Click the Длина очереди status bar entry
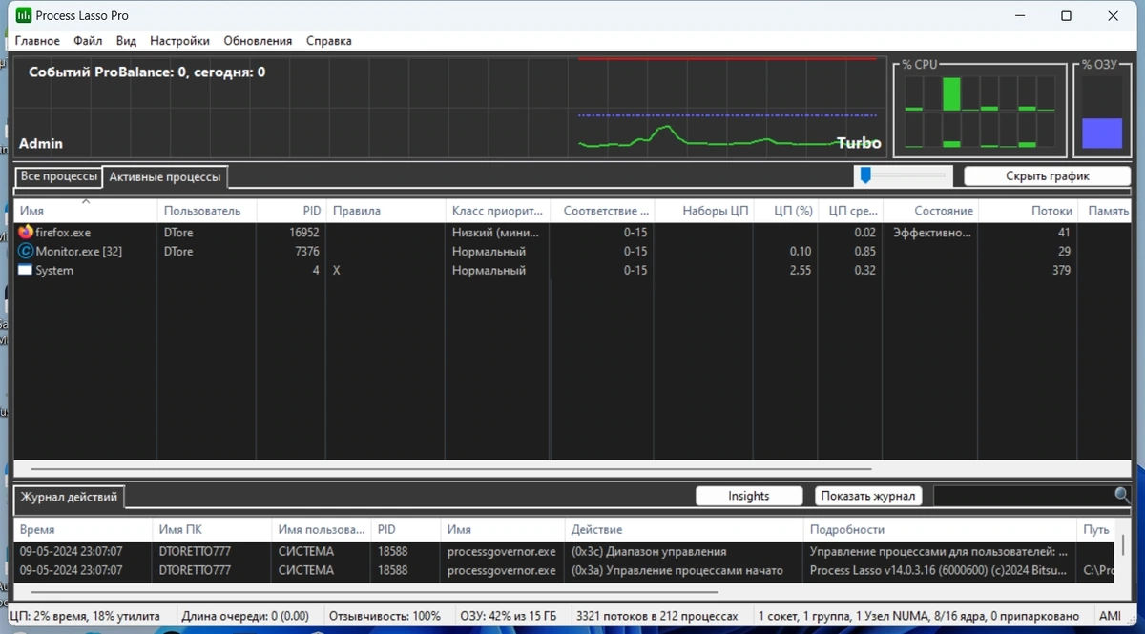Viewport: 1145px width, 634px height. 246,617
